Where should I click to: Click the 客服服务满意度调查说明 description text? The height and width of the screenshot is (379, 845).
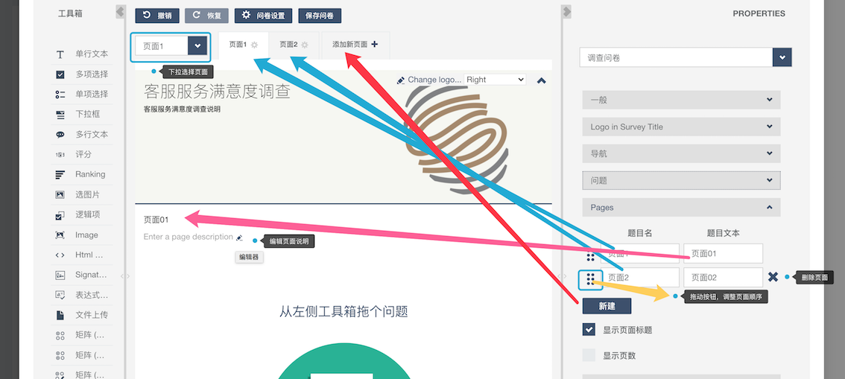(x=182, y=109)
